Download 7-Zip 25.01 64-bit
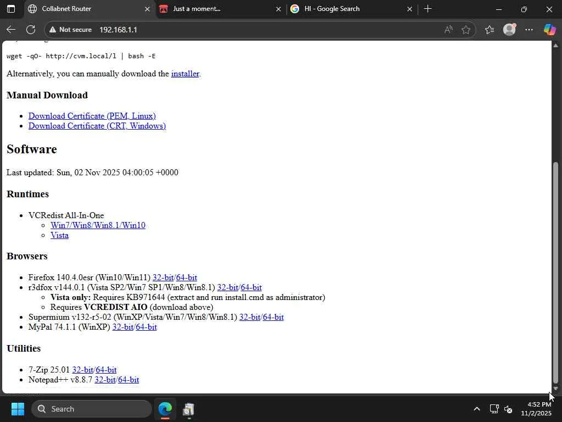 coord(106,370)
